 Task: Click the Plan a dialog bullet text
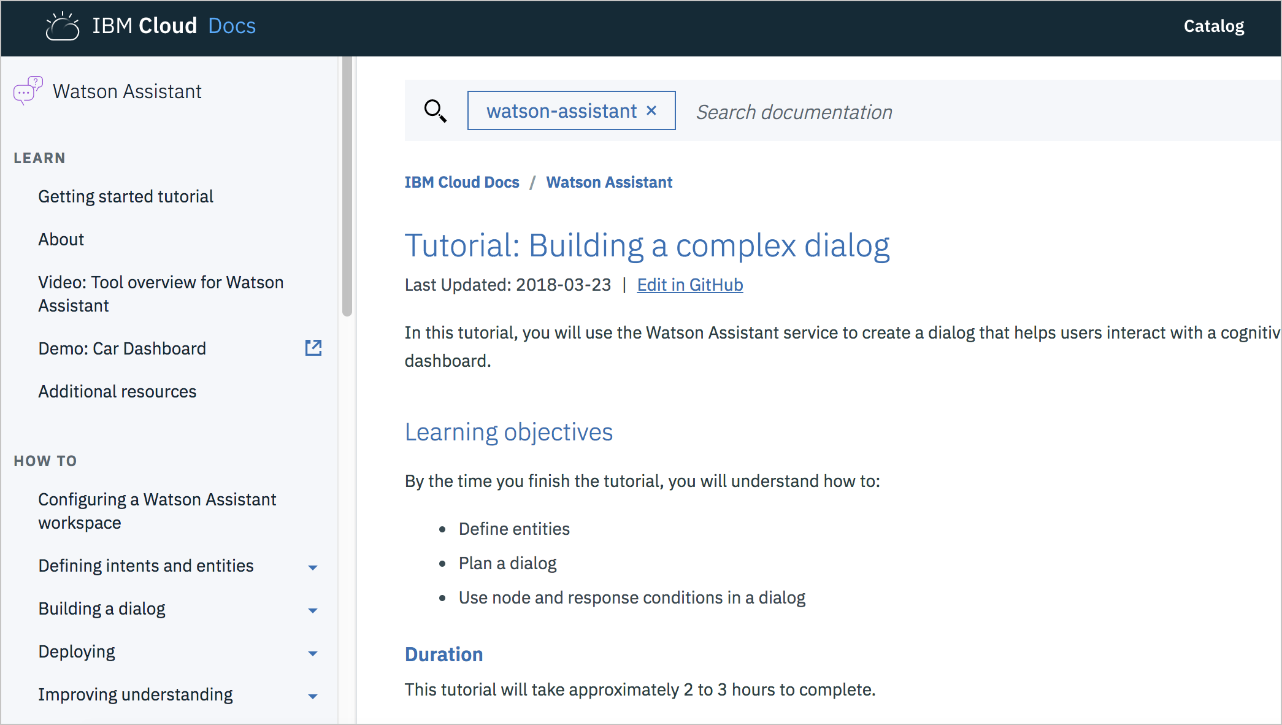pos(507,563)
